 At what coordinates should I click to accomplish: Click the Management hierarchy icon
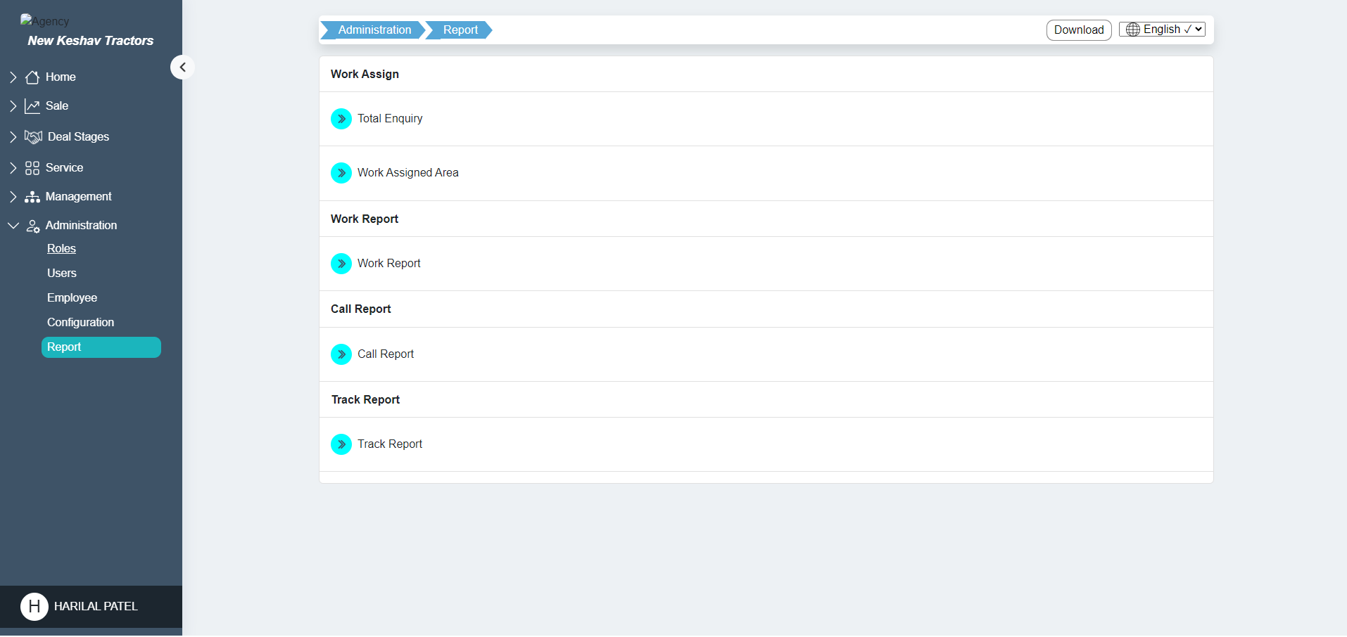[x=32, y=197]
